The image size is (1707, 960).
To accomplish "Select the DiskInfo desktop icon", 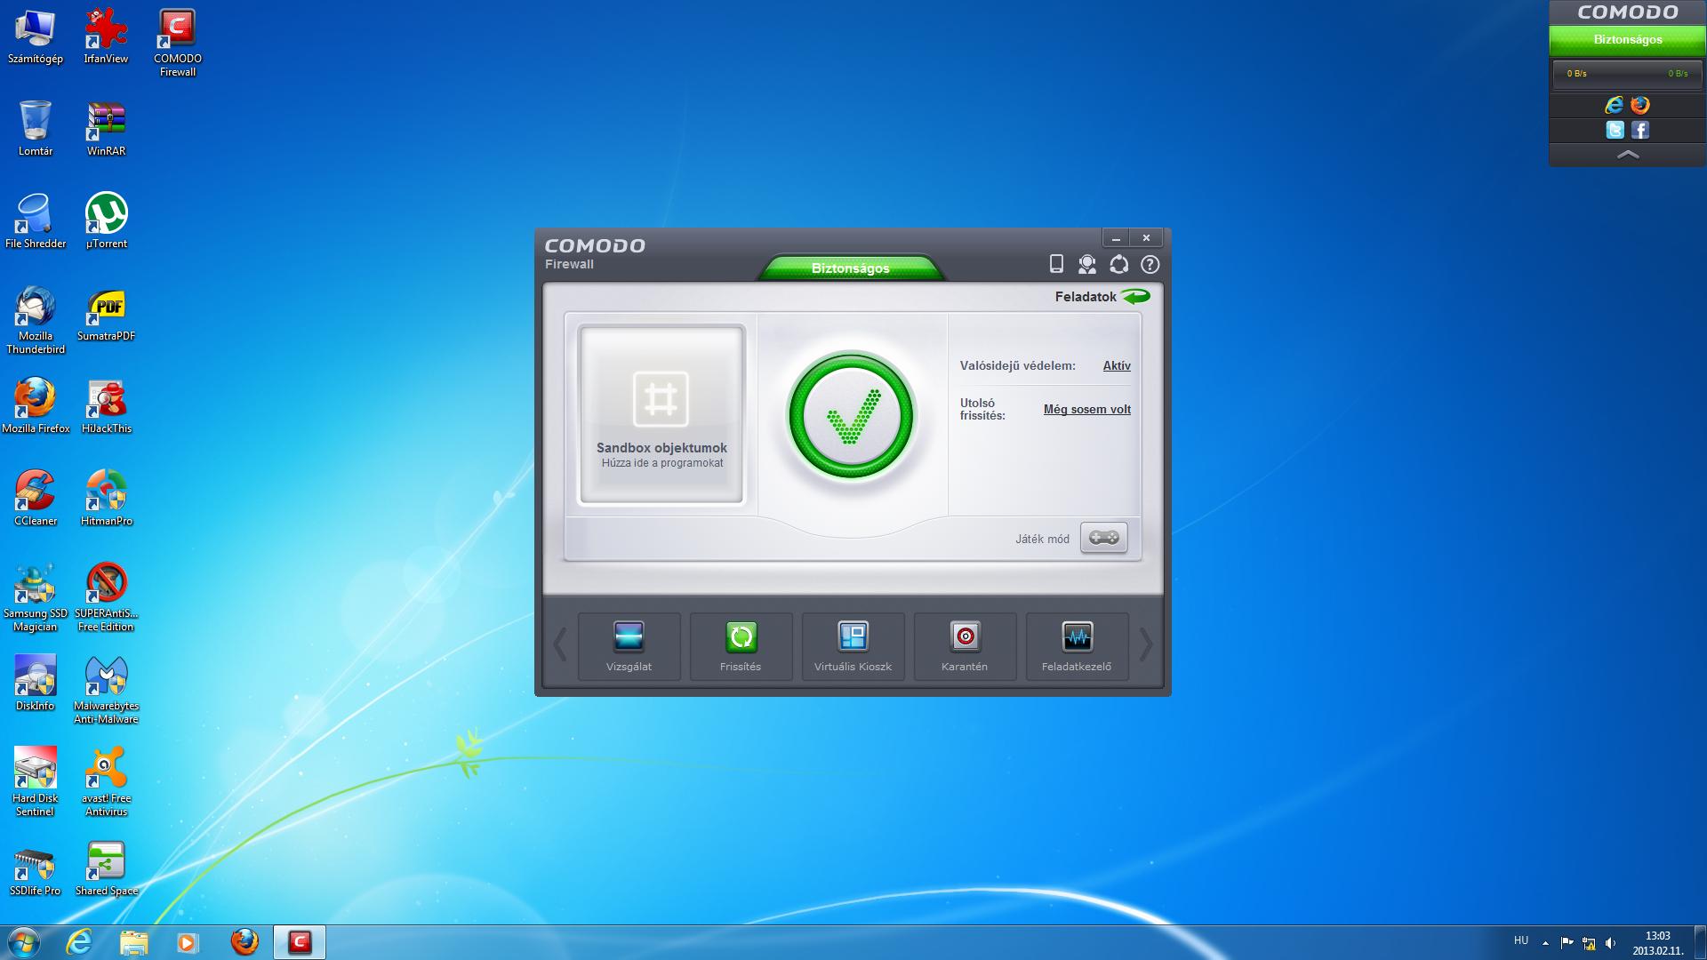I will pyautogui.click(x=36, y=684).
